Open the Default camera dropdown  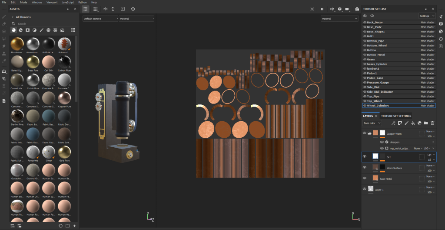pyautogui.click(x=100, y=19)
